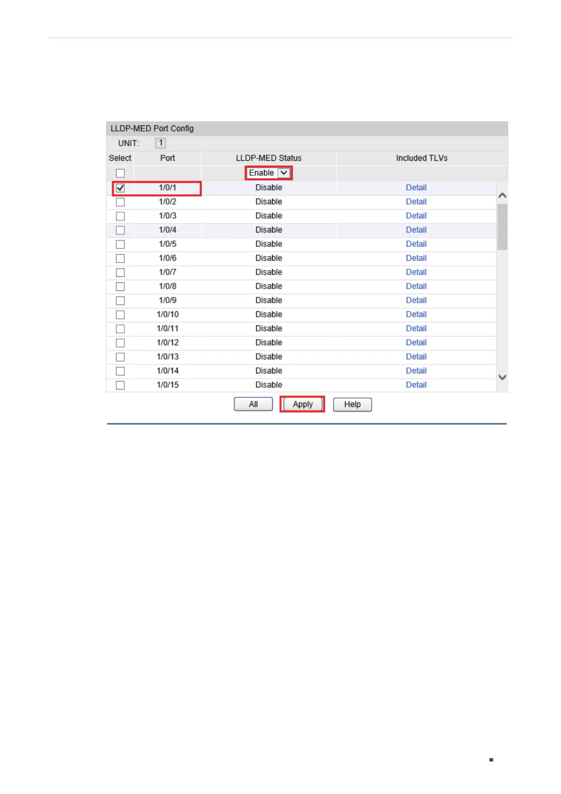The image size is (561, 794).
Task: View Detail for port 1/0/10
Action: [x=416, y=314]
